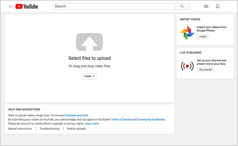Focus the Search input field
238x146 pixels.
point(114,6)
